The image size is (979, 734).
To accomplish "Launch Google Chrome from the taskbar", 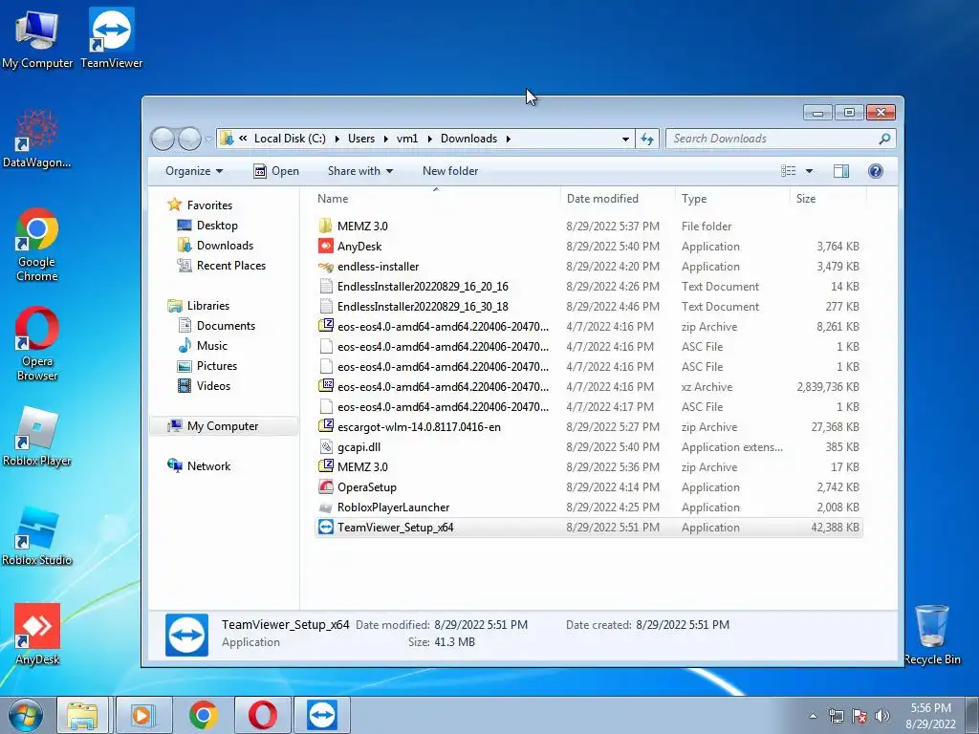I will [x=203, y=715].
